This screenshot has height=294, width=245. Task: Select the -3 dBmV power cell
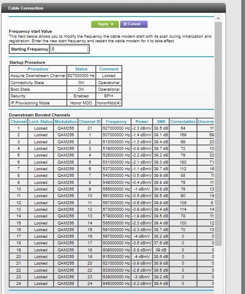click(x=142, y=277)
